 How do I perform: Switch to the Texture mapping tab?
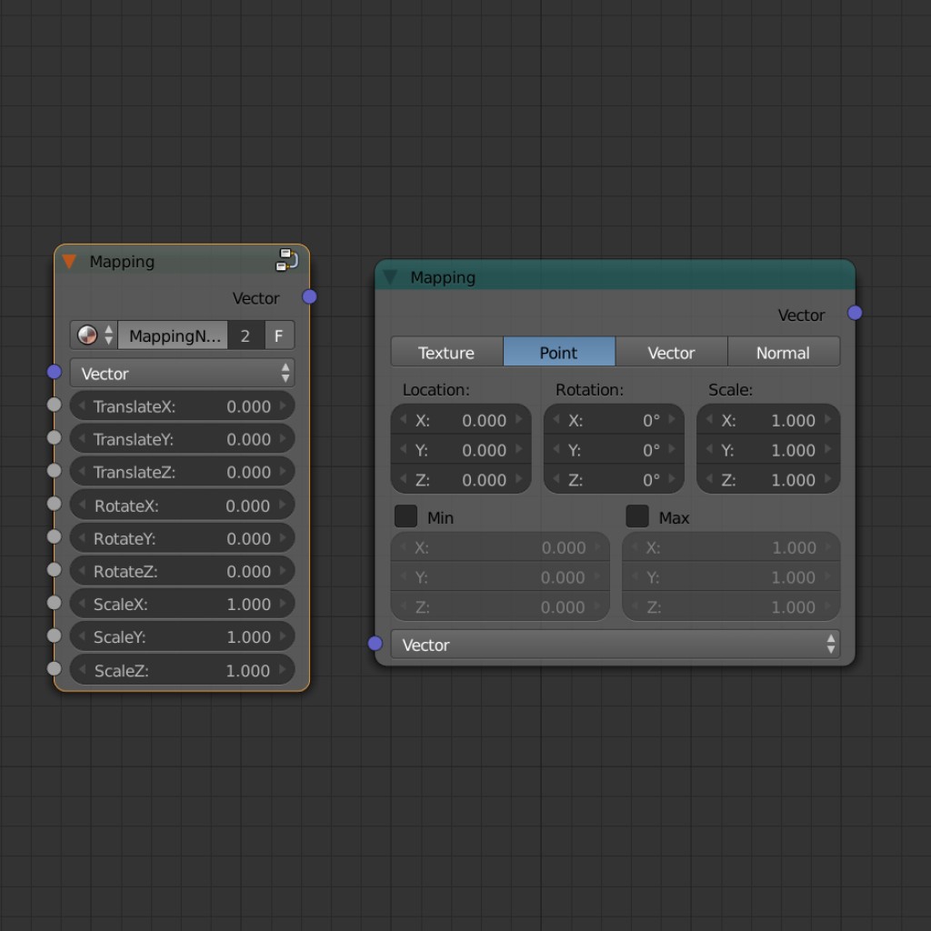[446, 352]
